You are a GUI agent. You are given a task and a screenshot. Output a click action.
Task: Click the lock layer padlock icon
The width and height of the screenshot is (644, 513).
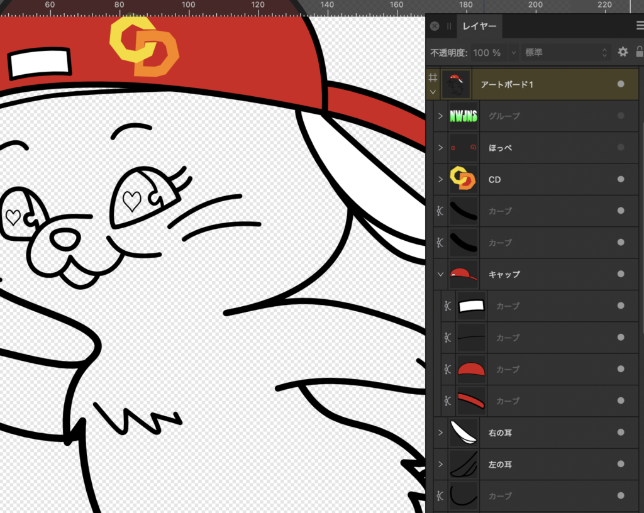pyautogui.click(x=639, y=52)
